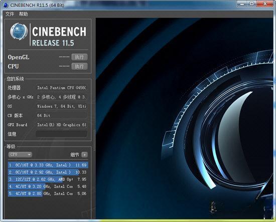Click the Windows 7, 64 Bit OS field
This screenshot has width=276, height=222.
pyautogui.click(x=61, y=106)
